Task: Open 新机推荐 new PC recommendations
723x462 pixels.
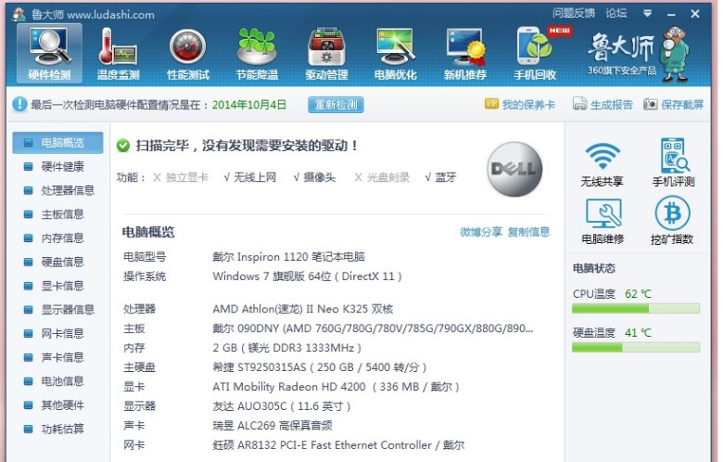Action: pyautogui.click(x=465, y=54)
